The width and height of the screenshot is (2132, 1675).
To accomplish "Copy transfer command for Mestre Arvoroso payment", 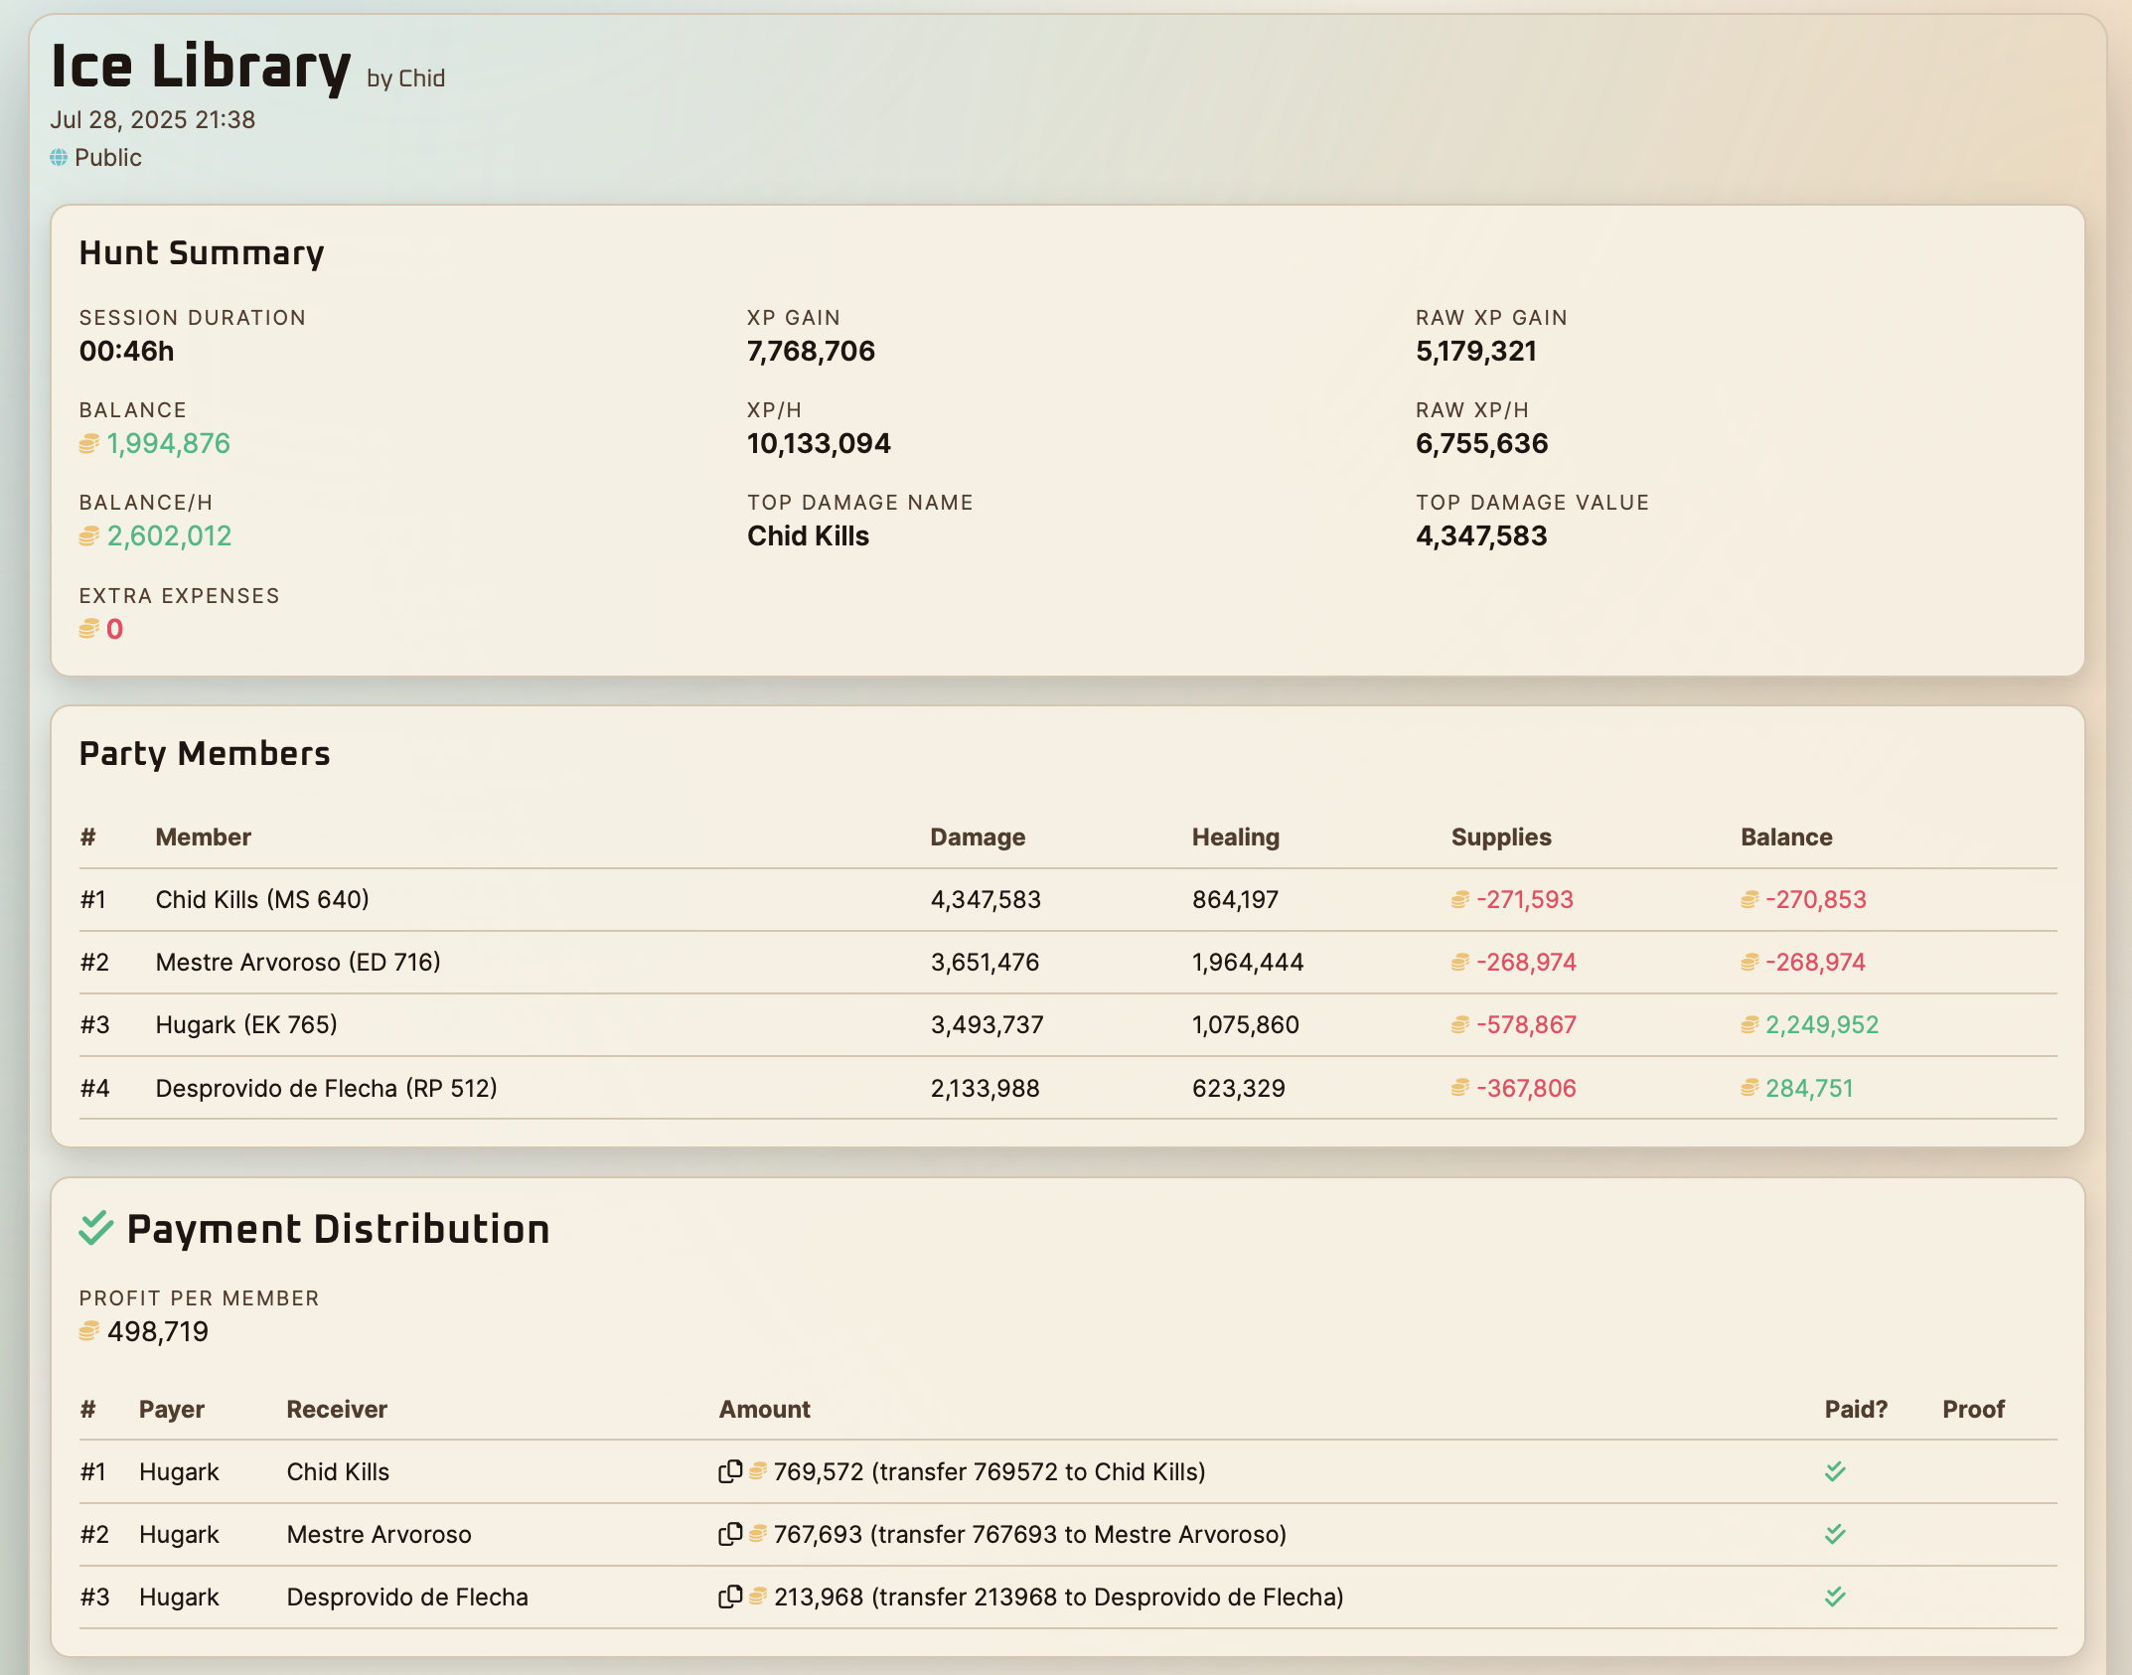I will pos(730,1534).
